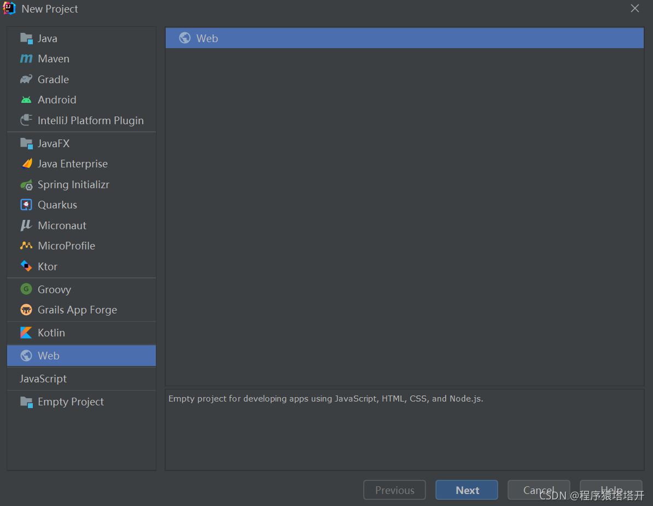
Task: Click the project description text area
Action: point(404,430)
